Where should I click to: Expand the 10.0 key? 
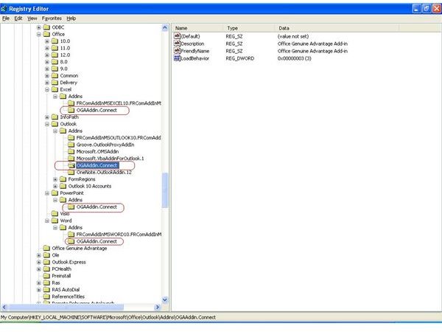(47, 41)
